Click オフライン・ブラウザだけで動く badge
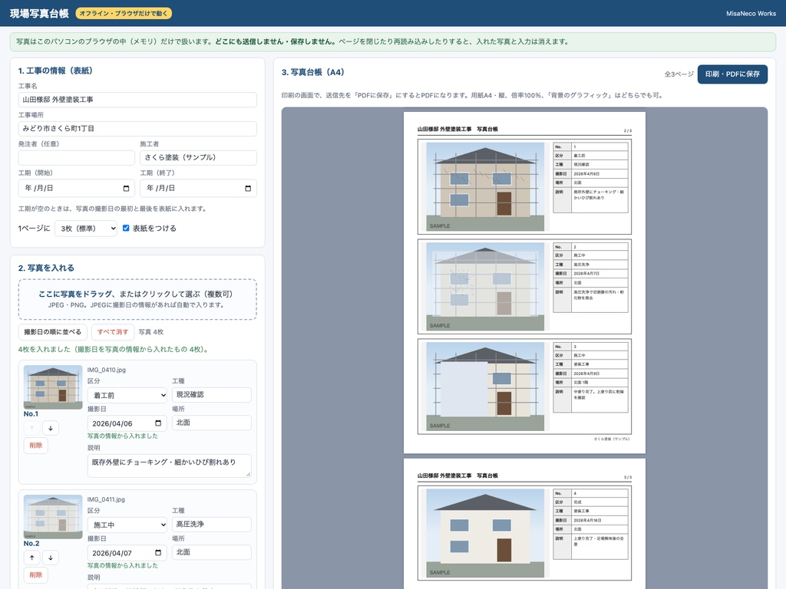Screen dimensions: 786x589 click(124, 14)
